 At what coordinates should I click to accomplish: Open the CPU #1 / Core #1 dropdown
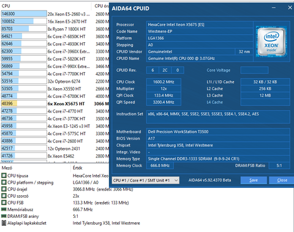pyautogui.click(x=146, y=180)
